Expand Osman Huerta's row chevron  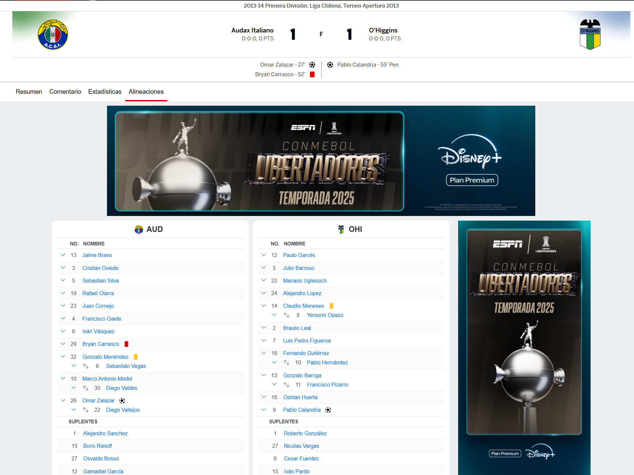tap(264, 397)
